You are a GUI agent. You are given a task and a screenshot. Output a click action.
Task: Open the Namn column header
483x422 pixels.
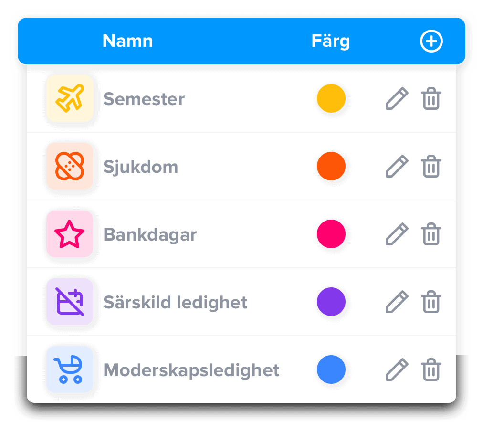(x=127, y=41)
